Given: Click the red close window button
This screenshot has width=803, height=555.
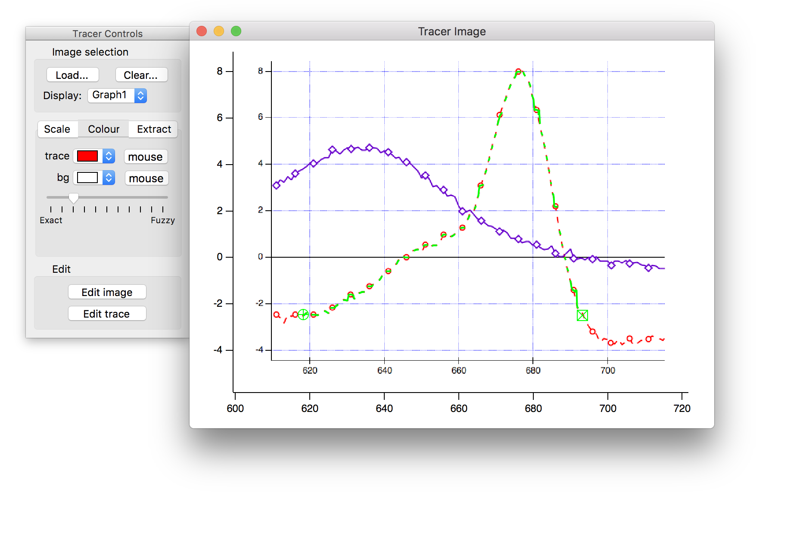Looking at the screenshot, I should tap(202, 31).
